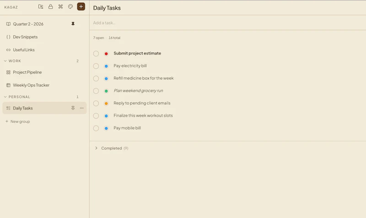Click the orange priority dot on Reply to pending client emails
This screenshot has width=366, height=218.
point(106,104)
